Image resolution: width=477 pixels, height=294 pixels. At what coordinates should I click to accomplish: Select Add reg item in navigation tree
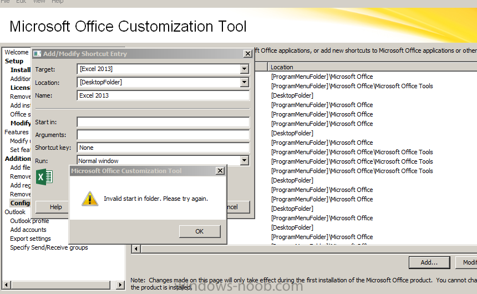pyautogui.click(x=20, y=185)
